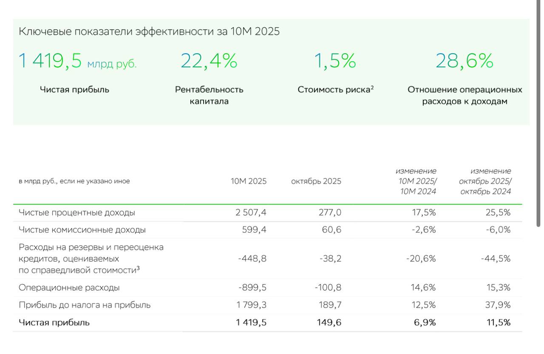The image size is (544, 354).
Task: Click the в млрд руб. units note
Action: [x=74, y=181]
